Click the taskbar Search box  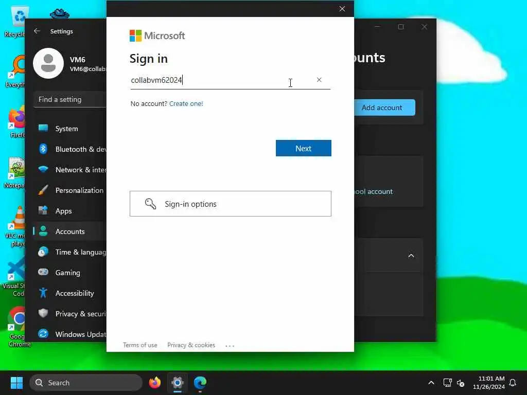86,383
